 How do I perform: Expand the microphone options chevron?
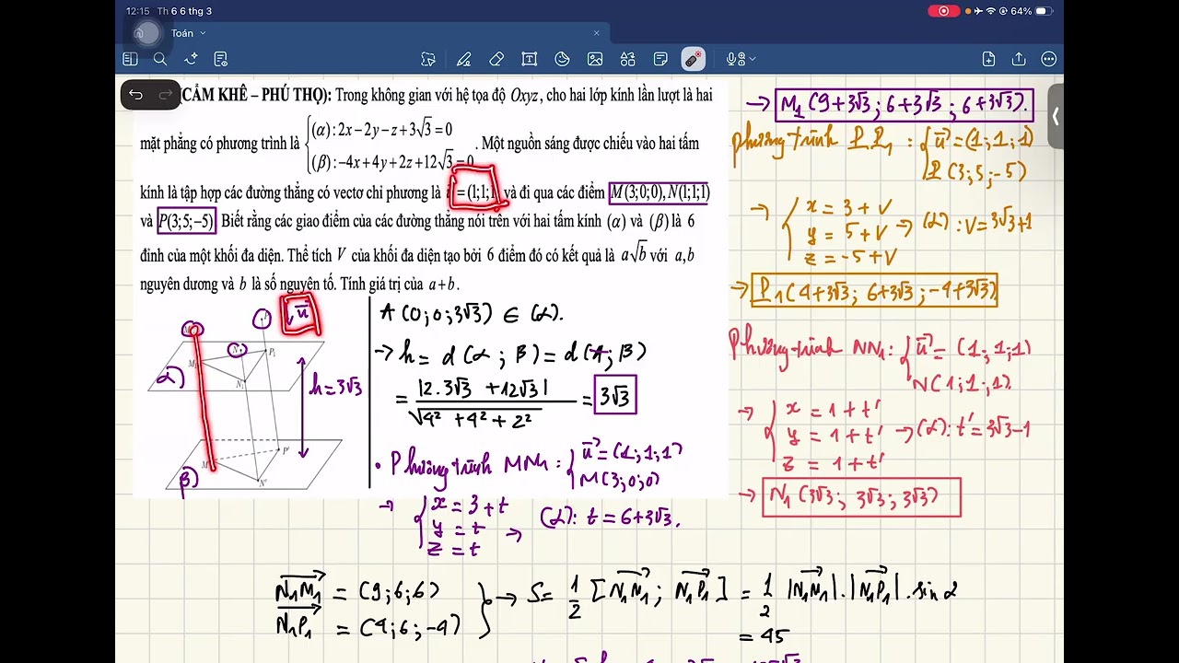(x=752, y=59)
